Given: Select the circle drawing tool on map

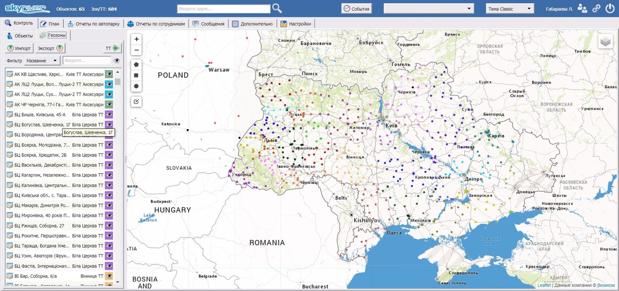Looking at the screenshot, I should tap(136, 86).
